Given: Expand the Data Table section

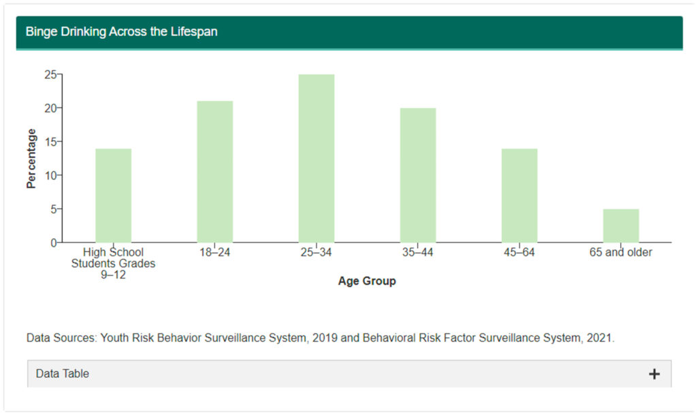Looking at the screenshot, I should [x=349, y=374].
